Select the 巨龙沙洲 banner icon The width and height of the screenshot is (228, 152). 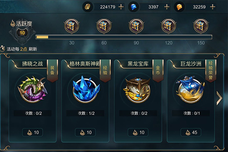(190, 89)
